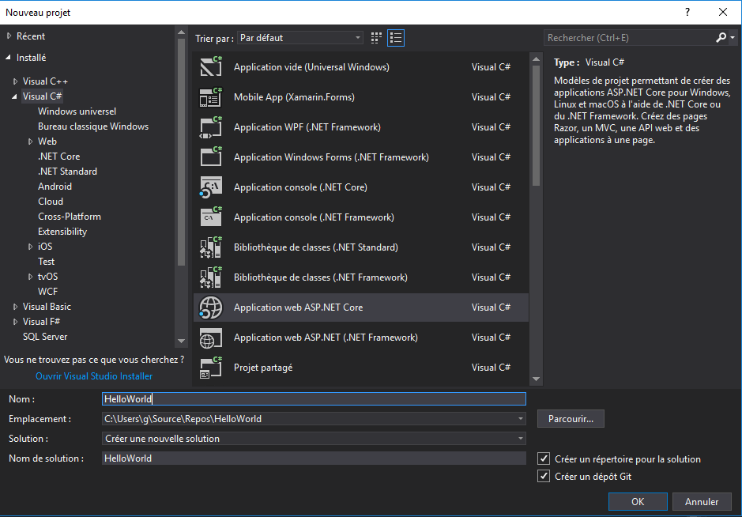Select Bureau classique Windows category
Screen dimensions: 742x517
93,126
